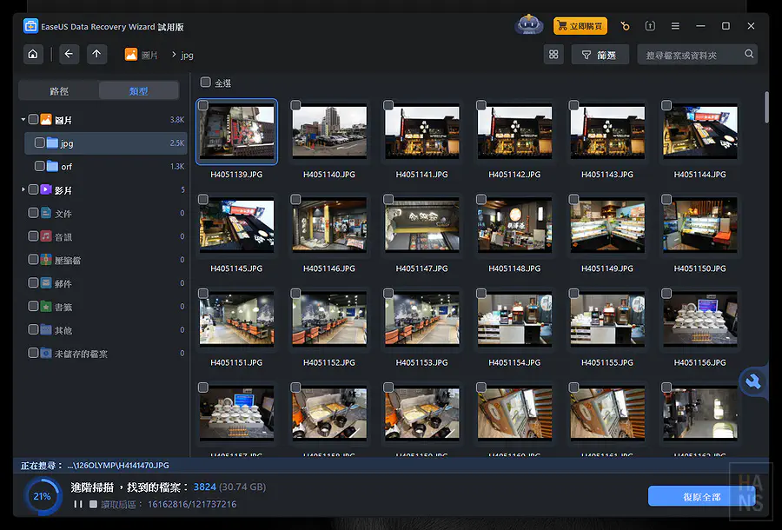Check the Select All checkbox
This screenshot has width=782, height=530.
click(x=206, y=83)
